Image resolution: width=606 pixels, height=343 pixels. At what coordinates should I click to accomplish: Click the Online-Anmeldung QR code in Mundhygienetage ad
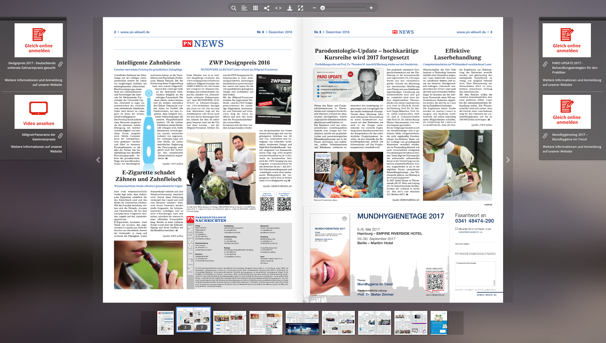(435, 282)
